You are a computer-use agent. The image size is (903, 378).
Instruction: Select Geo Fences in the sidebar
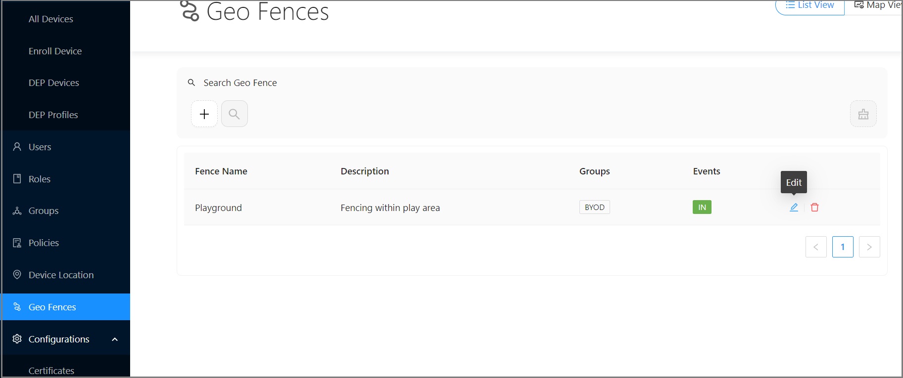(52, 307)
